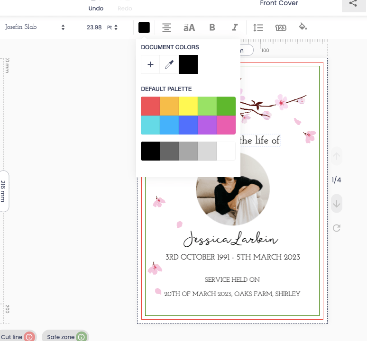367x341 pixels.
Task: Open the text alignment options
Action: (x=166, y=27)
